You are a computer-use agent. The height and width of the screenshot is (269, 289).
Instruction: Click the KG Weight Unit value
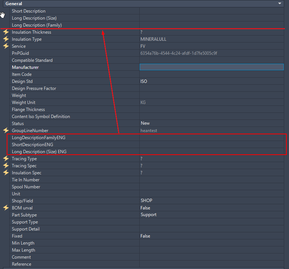tap(143, 102)
